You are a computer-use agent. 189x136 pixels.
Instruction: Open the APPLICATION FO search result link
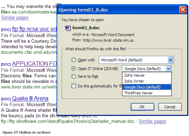pyautogui.click(x=34, y=63)
